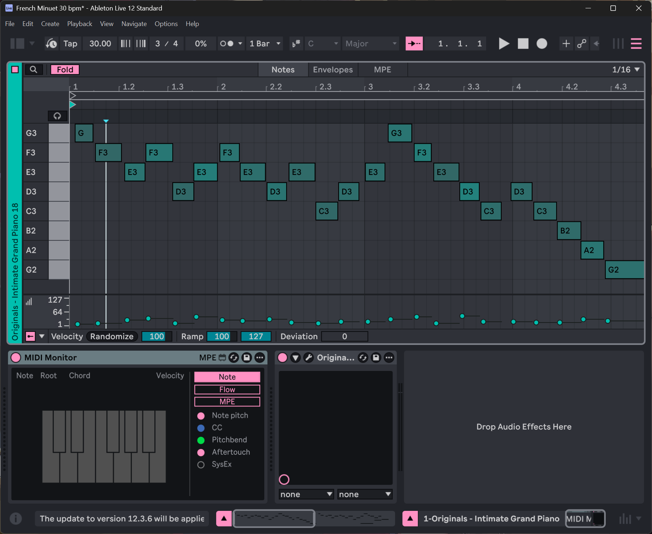This screenshot has width=652, height=534.
Task: Open the 1/16 grid dropdown
Action: point(626,69)
